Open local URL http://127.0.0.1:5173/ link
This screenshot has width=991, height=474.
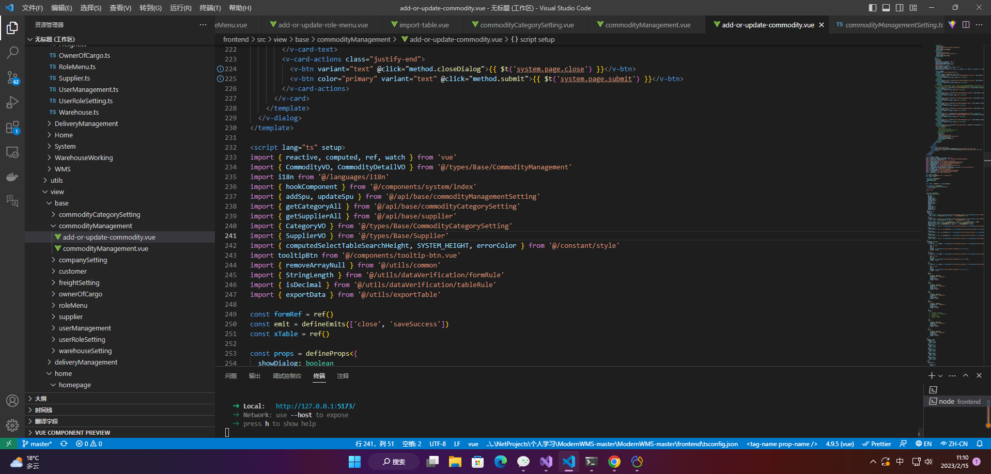315,406
